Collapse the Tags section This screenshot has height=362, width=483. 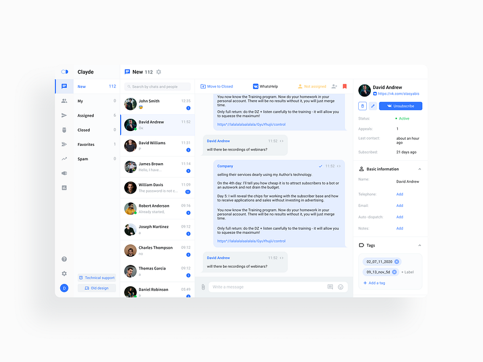point(420,245)
